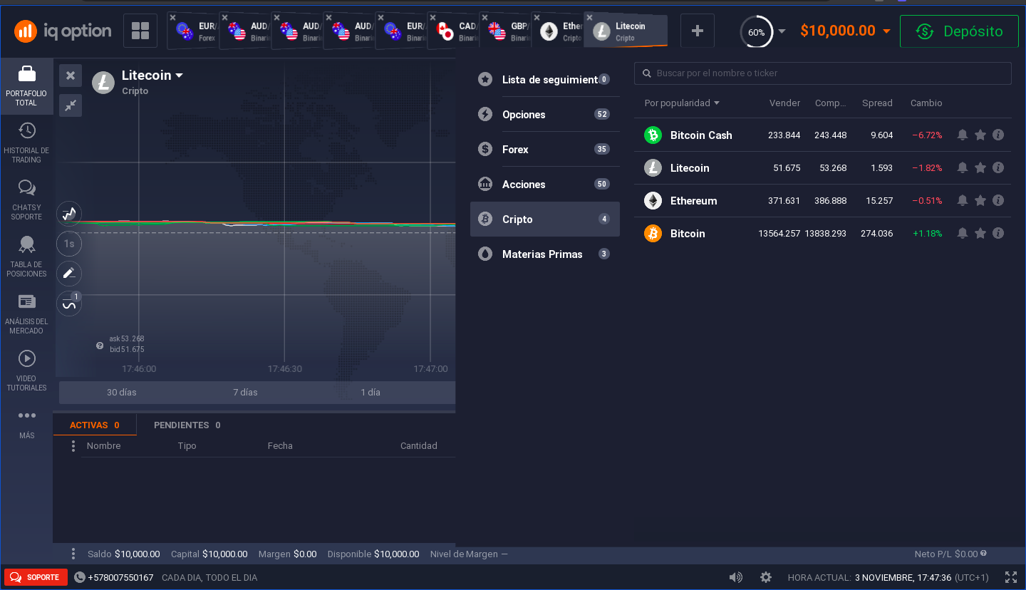This screenshot has height=590, width=1026.
Task: Select the 30 días time range
Action: coord(122,393)
